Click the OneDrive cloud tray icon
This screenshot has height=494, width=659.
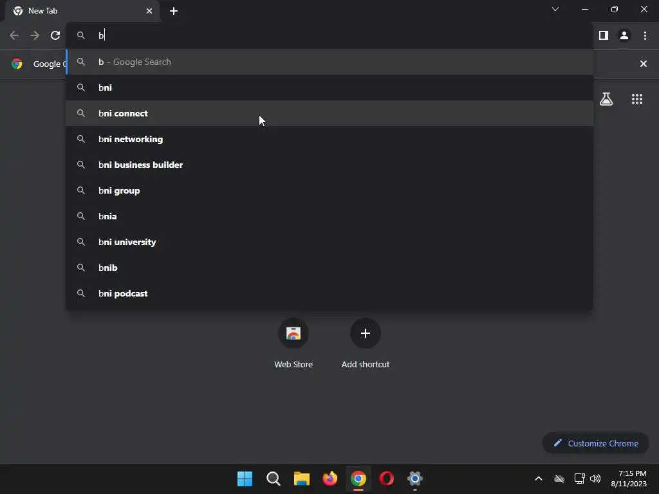click(x=559, y=479)
